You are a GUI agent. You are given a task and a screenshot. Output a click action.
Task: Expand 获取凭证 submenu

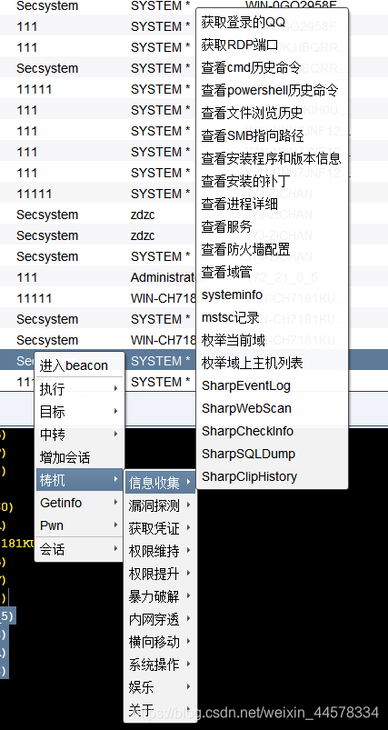pos(160,528)
